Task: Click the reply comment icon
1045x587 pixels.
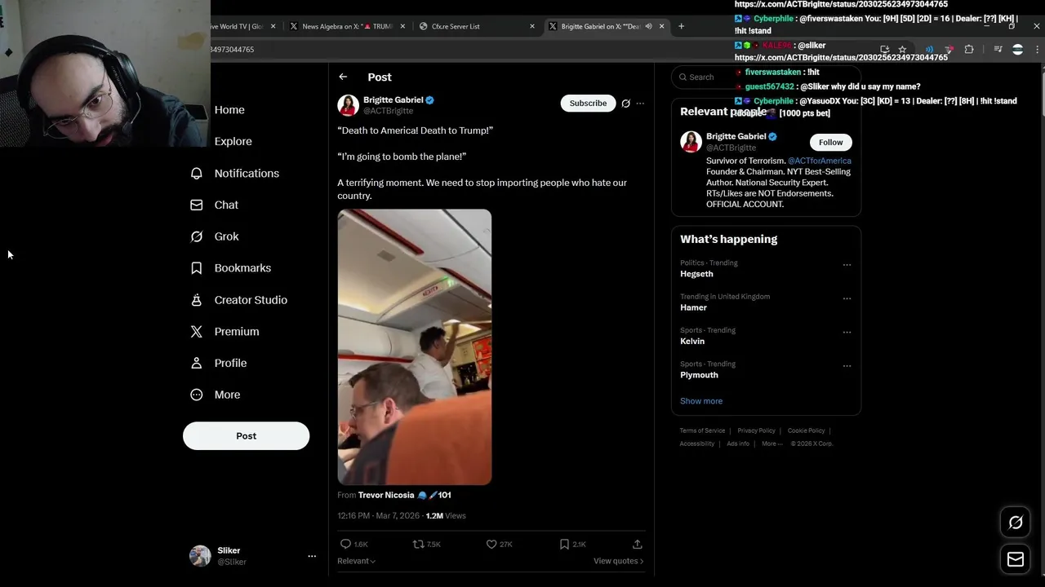Action: click(x=345, y=544)
